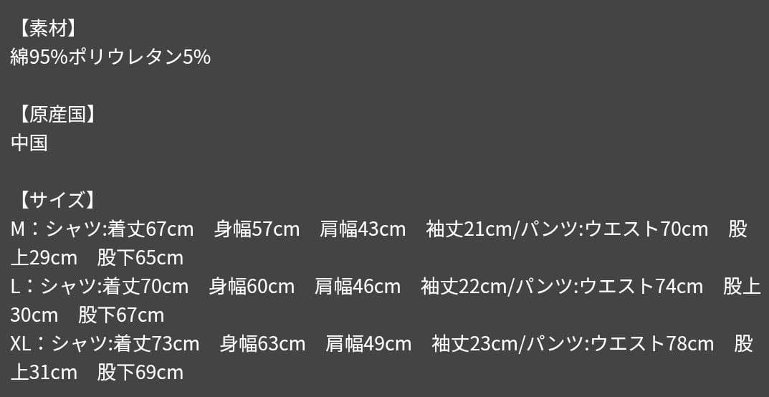Click 着丈70cm in the L row
Viewport: 769px width, 397px height.
pyautogui.click(x=145, y=287)
